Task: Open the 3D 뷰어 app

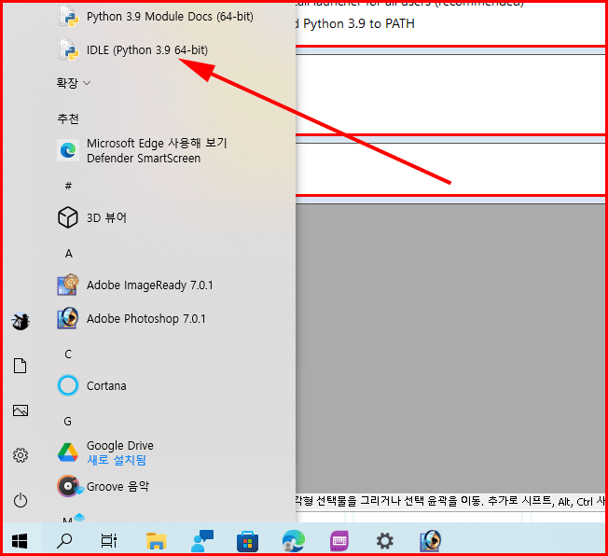Action: pos(92,217)
